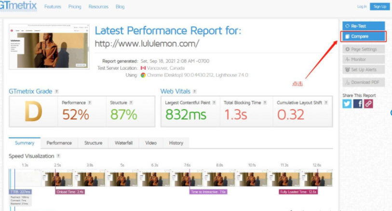Click the Re-Test button
This screenshot has height=211, width=392.
(364, 26)
